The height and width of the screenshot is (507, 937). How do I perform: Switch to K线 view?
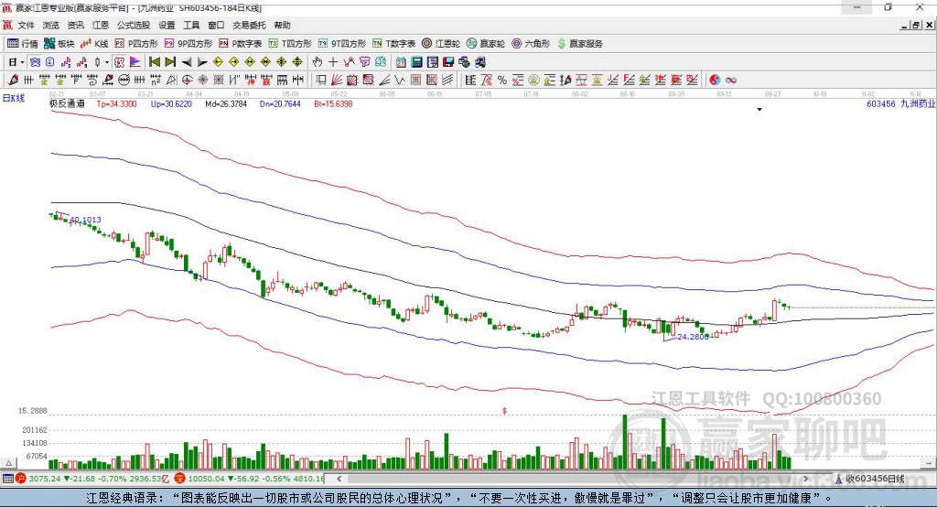(x=94, y=44)
